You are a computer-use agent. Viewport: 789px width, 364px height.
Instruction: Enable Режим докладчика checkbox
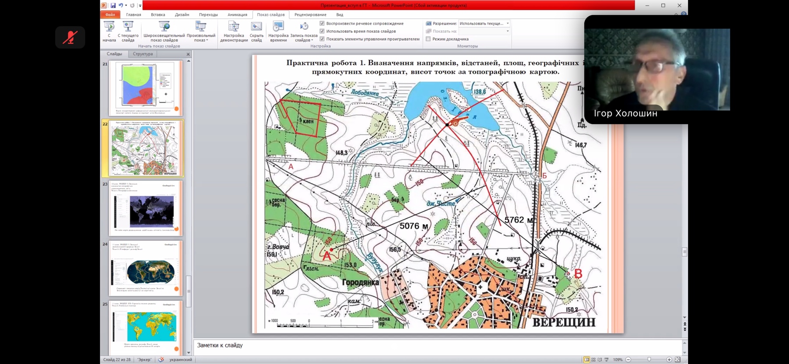coord(428,39)
